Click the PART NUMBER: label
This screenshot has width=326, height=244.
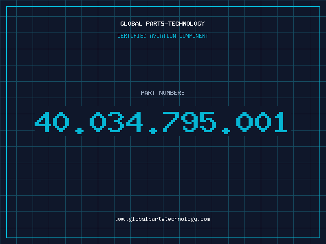coord(163,93)
